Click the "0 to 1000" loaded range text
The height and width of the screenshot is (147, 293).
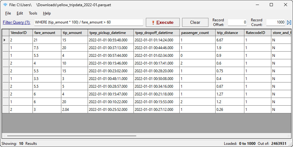pos(247,144)
